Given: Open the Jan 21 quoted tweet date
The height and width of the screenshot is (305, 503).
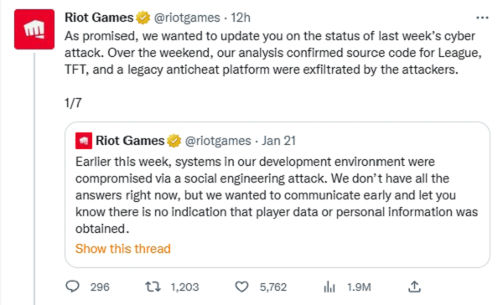Looking at the screenshot, I should tap(278, 141).
